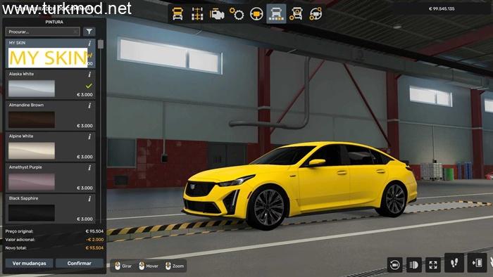Open vehicle door view icon
Screen dimensions: 493x277
click(x=477, y=263)
